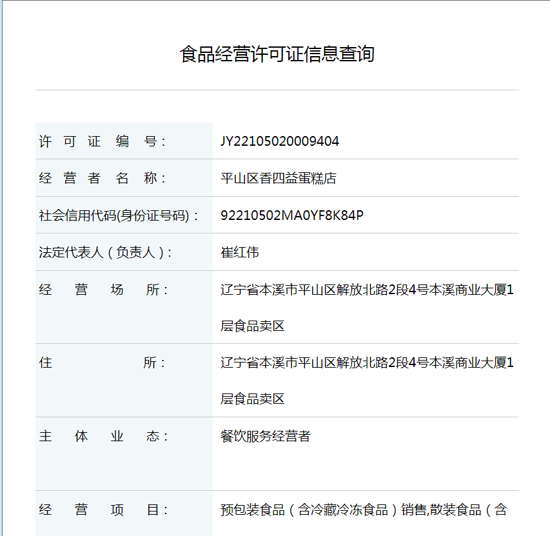550x536 pixels.
Task: Click license number JY22105020009404
Action: point(280,141)
